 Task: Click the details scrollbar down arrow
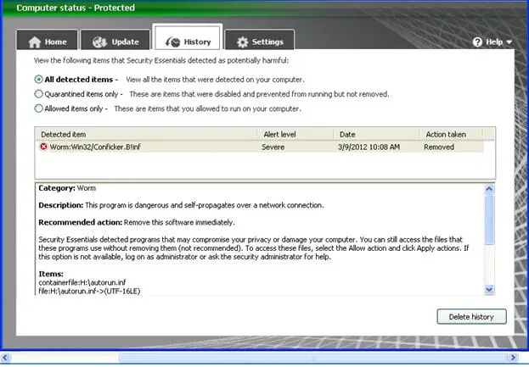click(x=489, y=289)
